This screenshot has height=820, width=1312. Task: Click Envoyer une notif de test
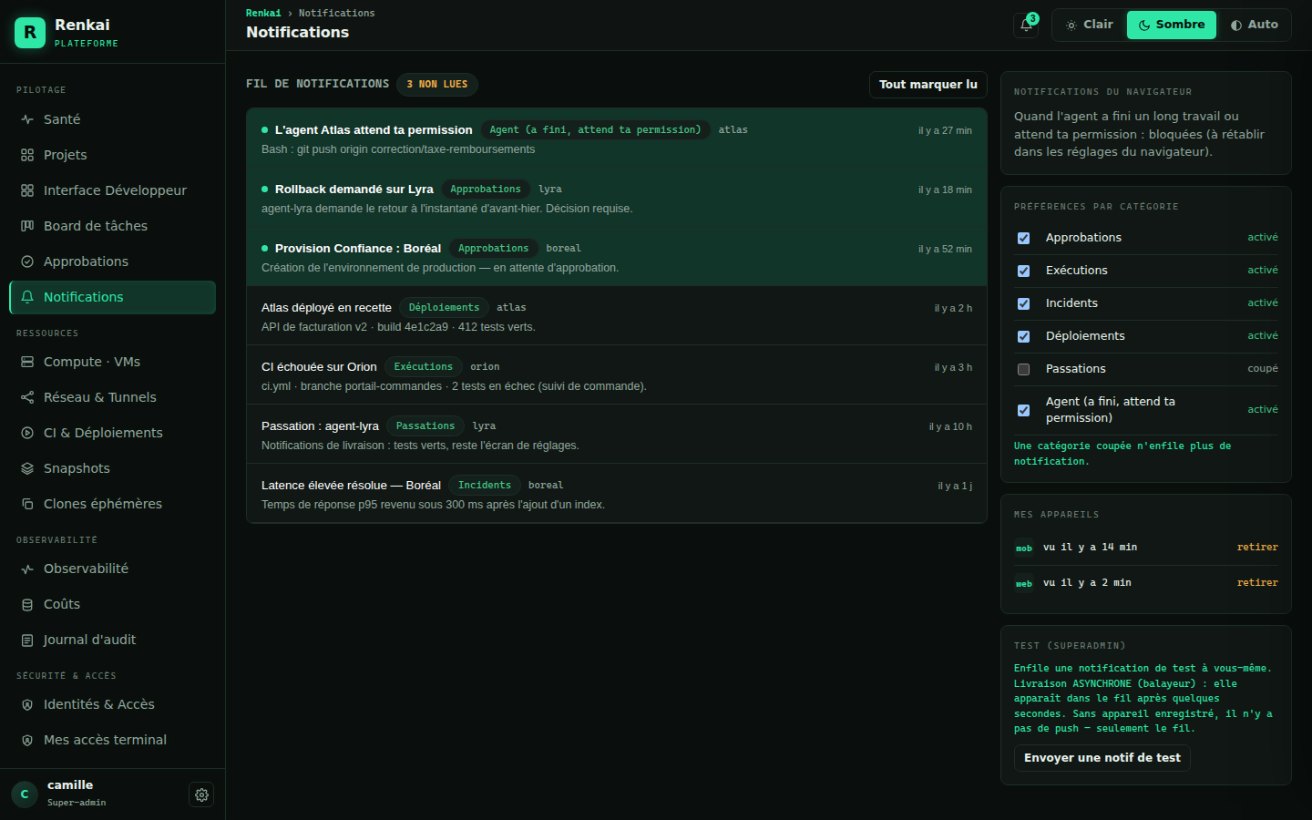tap(1102, 758)
